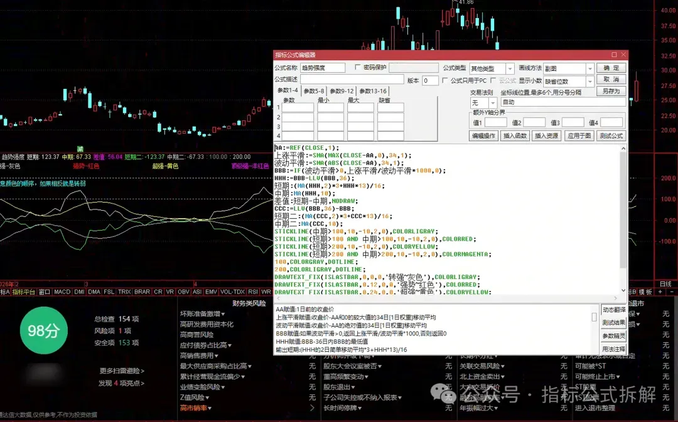Enable the 公式只用于PC checkbox
The height and width of the screenshot is (422, 678).
click(445, 80)
